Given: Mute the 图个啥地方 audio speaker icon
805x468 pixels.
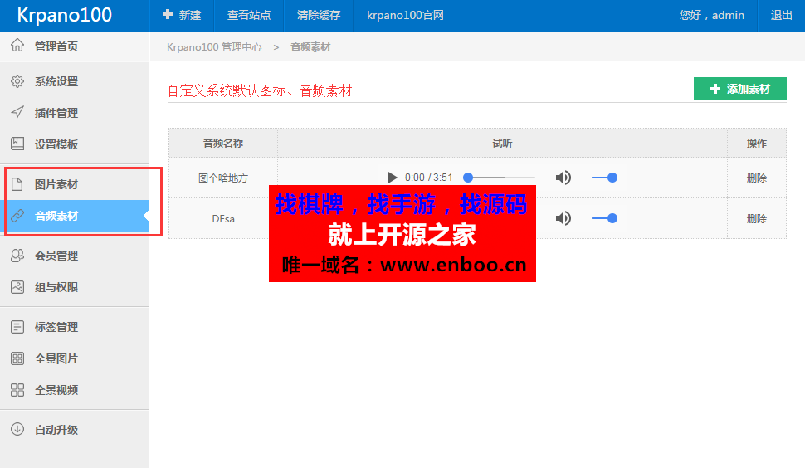Looking at the screenshot, I should (563, 178).
